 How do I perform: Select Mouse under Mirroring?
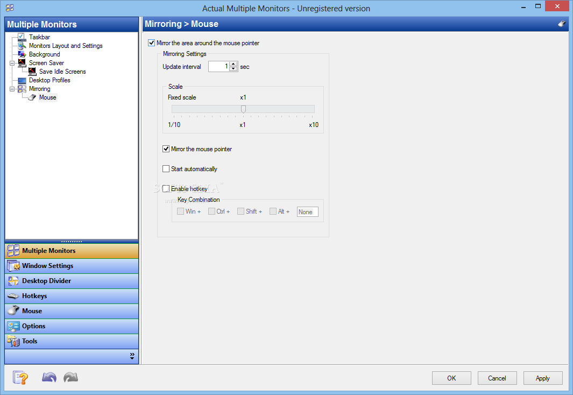point(47,97)
